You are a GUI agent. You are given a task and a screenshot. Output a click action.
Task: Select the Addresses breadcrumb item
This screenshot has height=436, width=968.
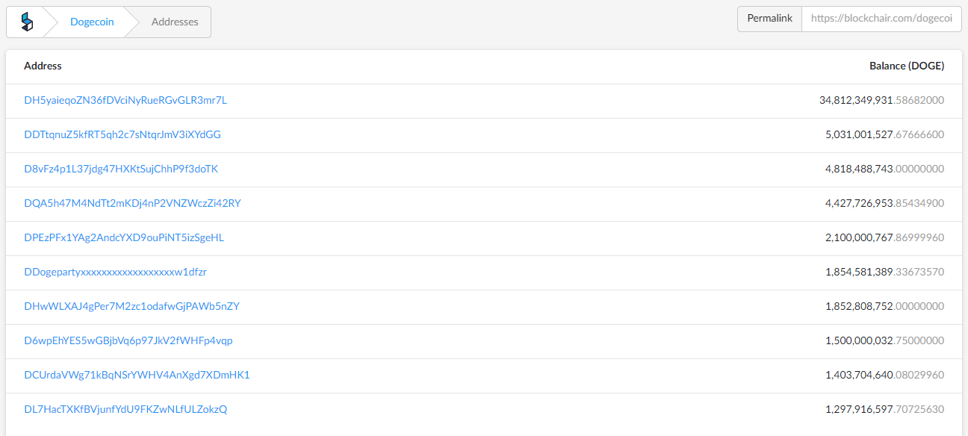tap(175, 22)
